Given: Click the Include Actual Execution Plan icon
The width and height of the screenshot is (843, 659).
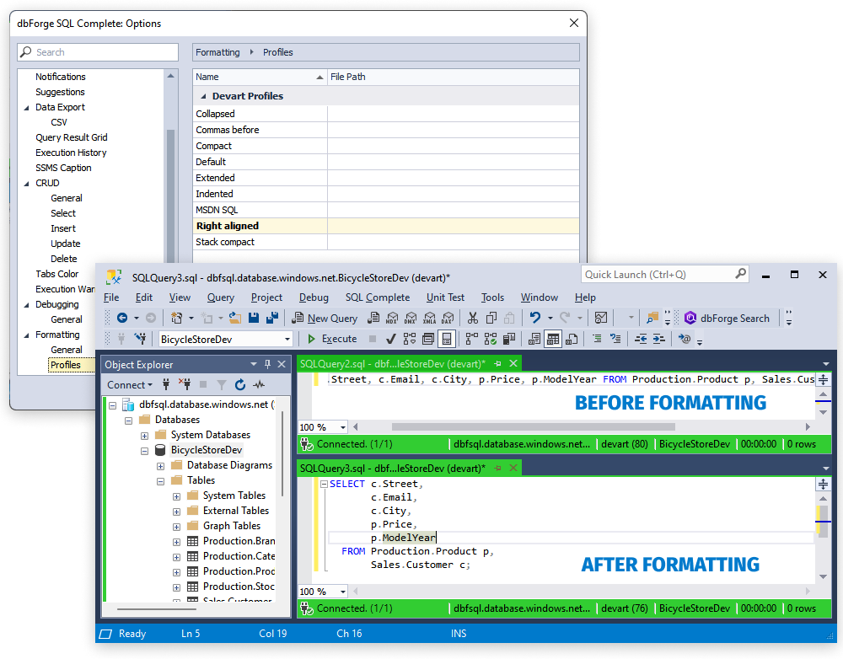Looking at the screenshot, I should point(471,339).
